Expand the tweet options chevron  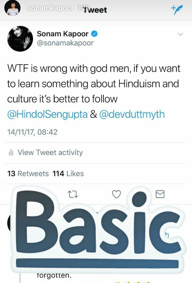tap(180, 34)
